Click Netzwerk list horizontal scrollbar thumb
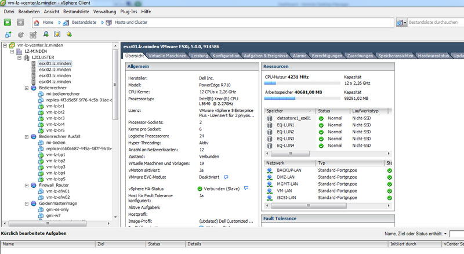Viewport: 464px width, 254px height. pyautogui.click(x=309, y=205)
